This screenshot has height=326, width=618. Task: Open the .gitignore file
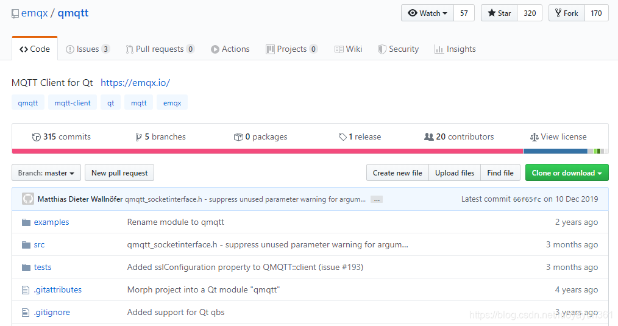coord(52,312)
